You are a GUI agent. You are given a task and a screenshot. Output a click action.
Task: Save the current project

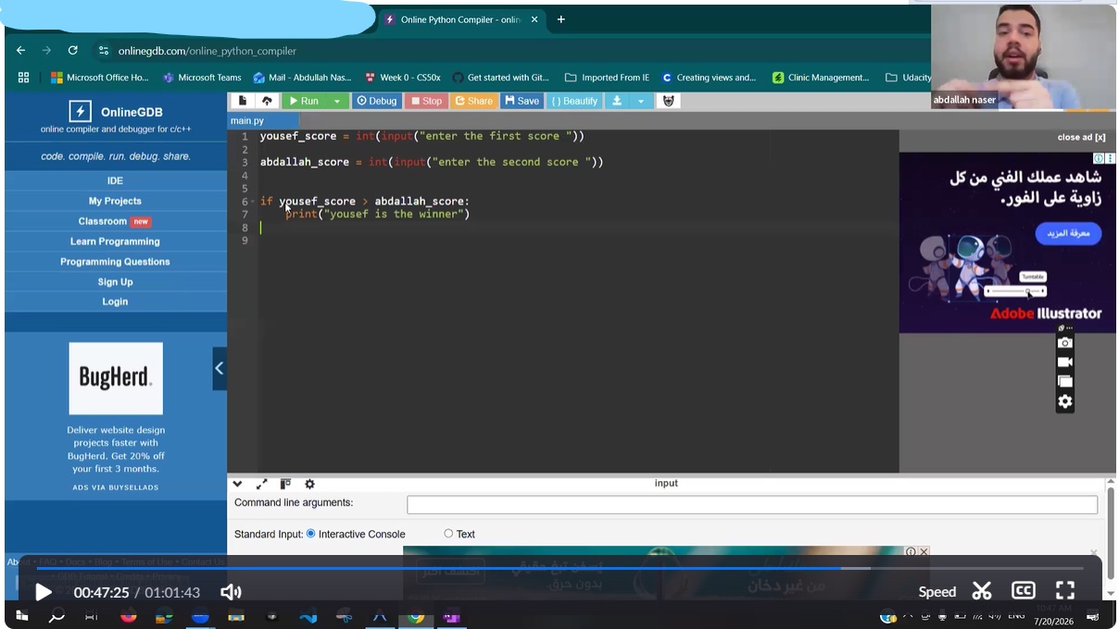(x=522, y=101)
